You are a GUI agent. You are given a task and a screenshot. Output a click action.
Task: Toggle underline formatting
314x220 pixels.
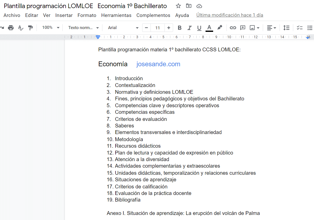(199, 28)
